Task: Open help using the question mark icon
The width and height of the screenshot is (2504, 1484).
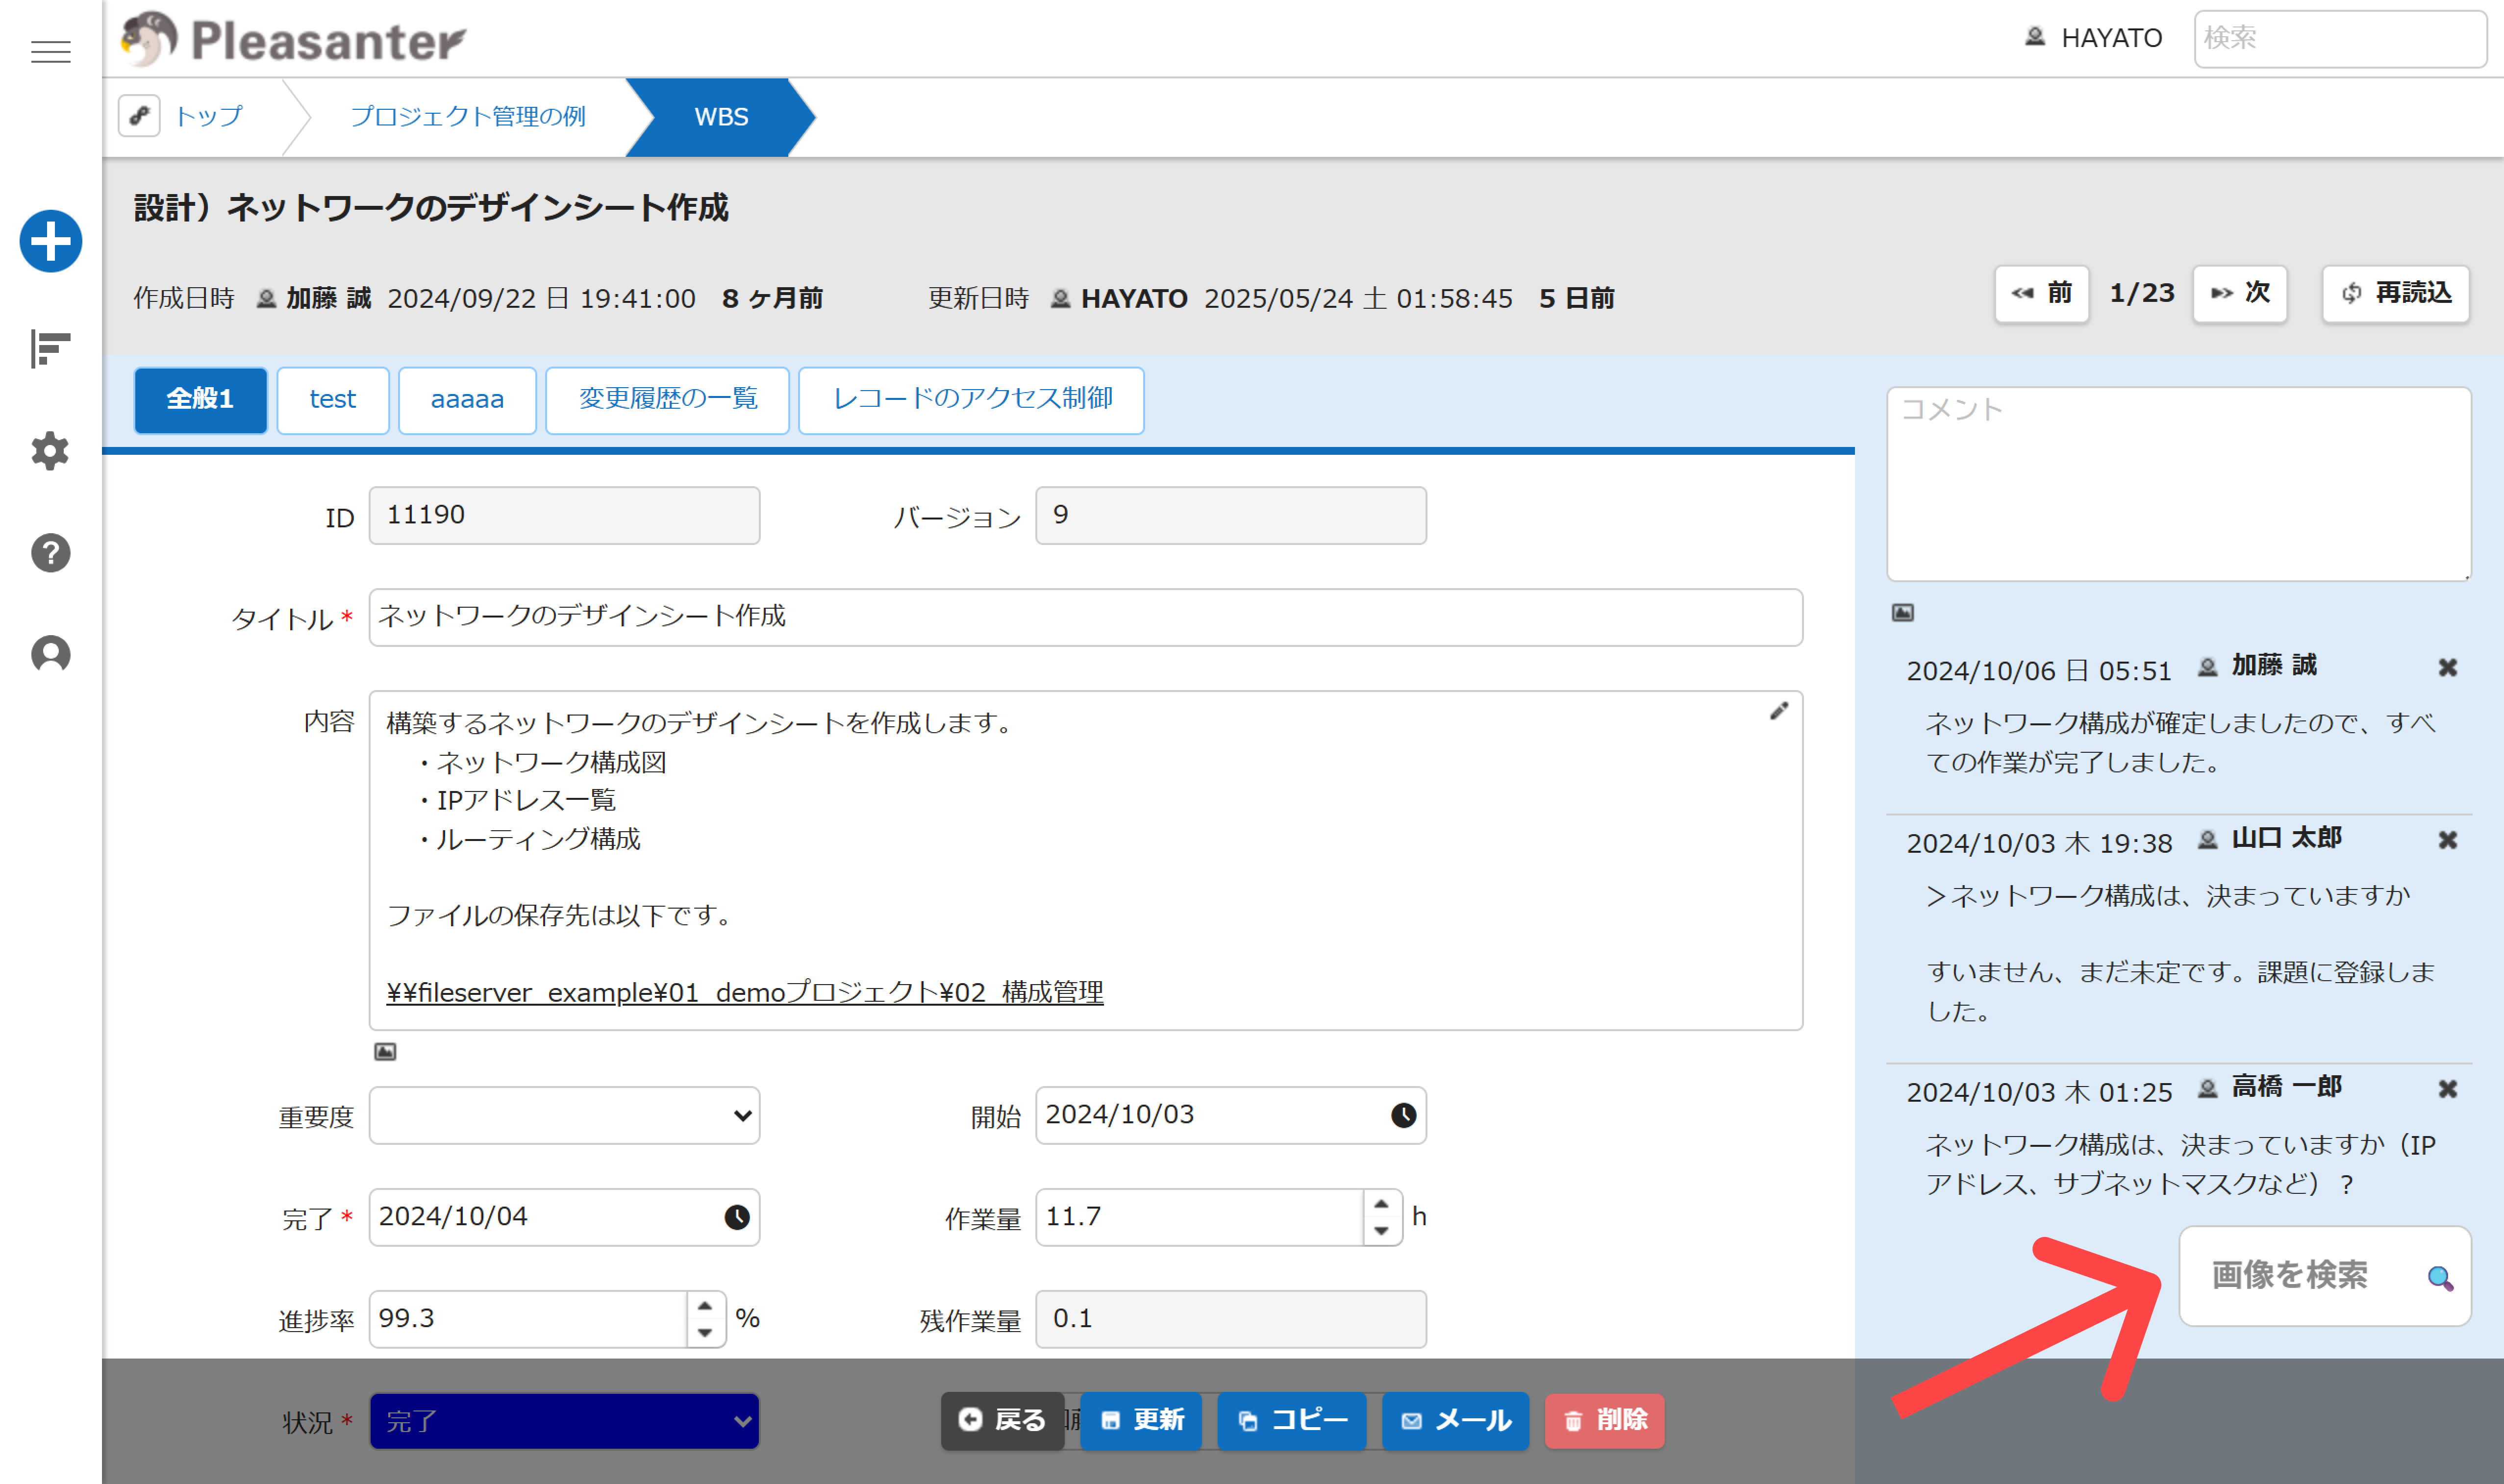Action: 50,553
